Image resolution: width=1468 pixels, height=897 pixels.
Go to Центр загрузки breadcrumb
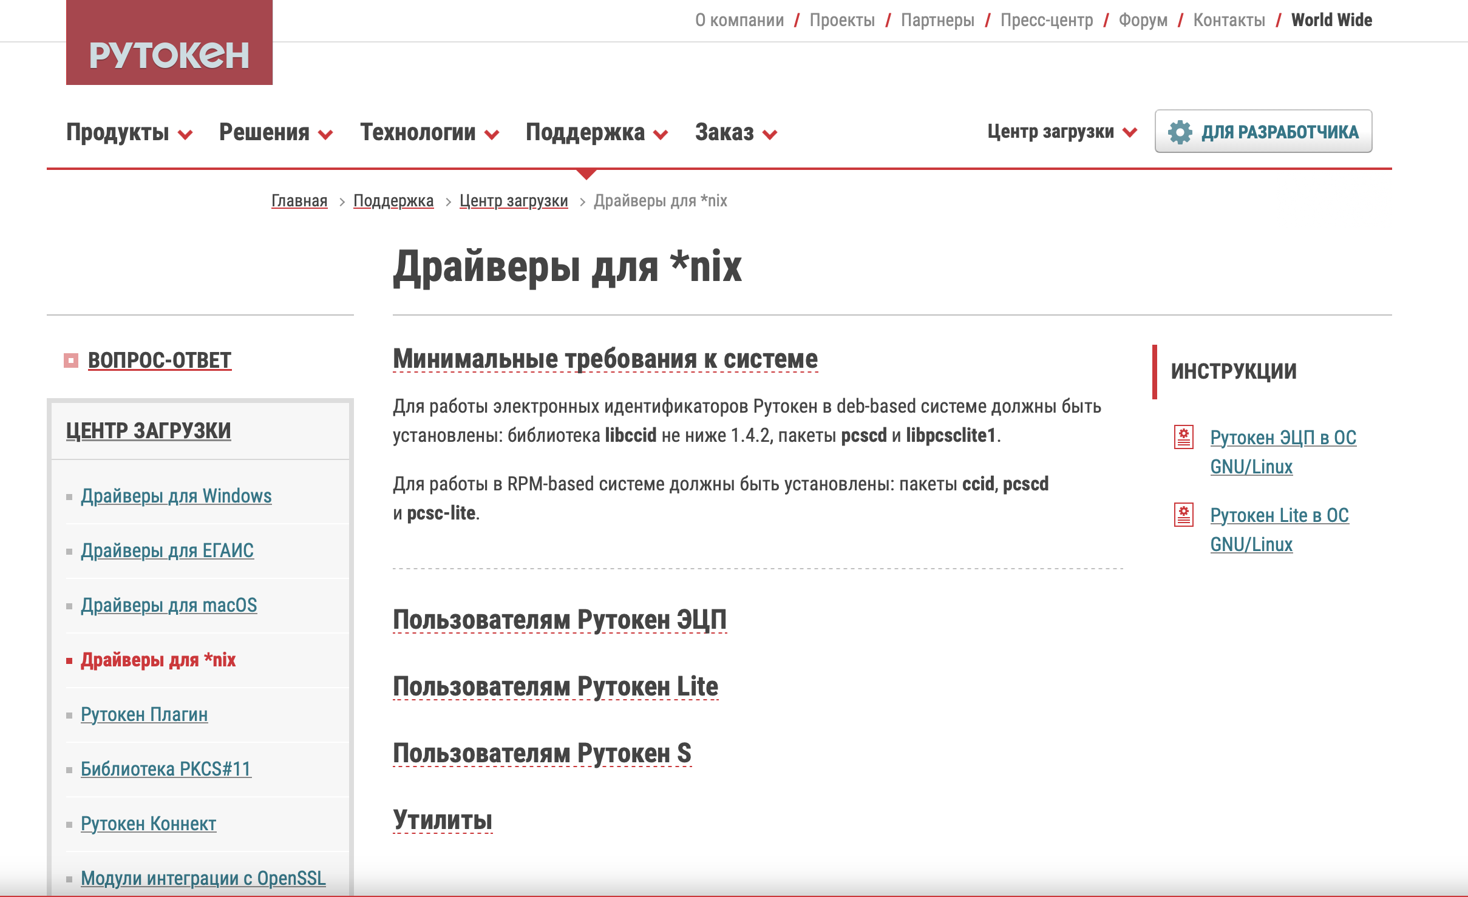514,201
